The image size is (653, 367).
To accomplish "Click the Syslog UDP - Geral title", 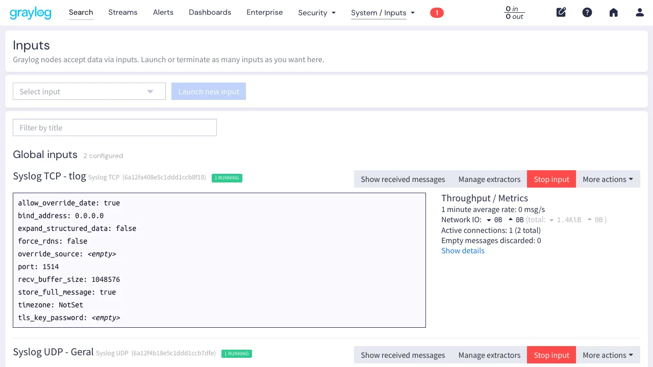I will tap(53, 352).
